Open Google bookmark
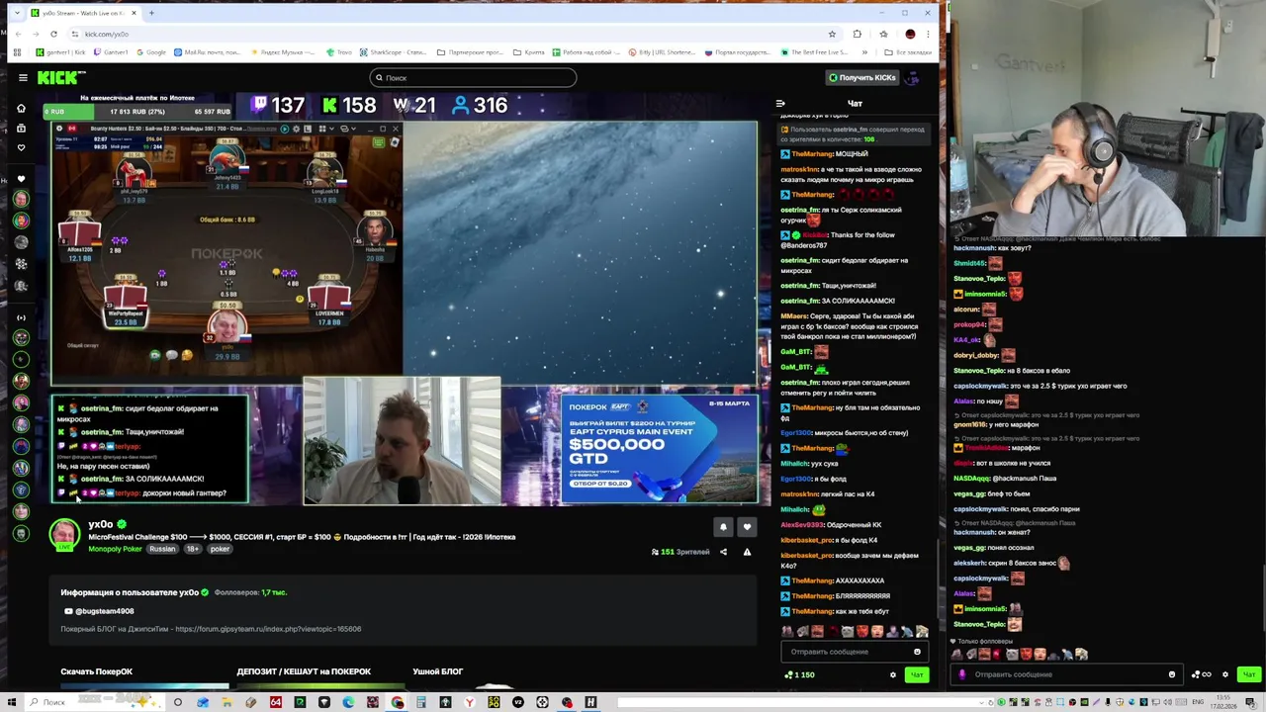Screen dimensions: 1266x712 click(x=151, y=52)
